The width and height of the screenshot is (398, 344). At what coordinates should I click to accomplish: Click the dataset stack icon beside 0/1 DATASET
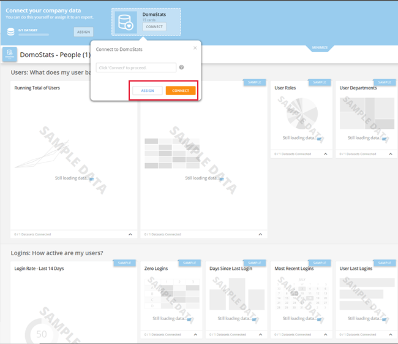[x=10, y=32]
